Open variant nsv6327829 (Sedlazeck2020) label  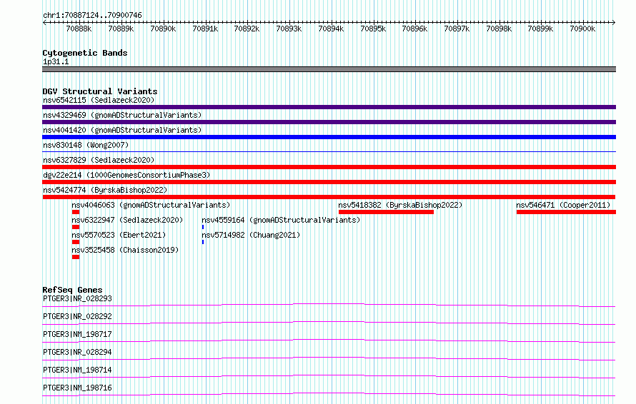(99, 160)
